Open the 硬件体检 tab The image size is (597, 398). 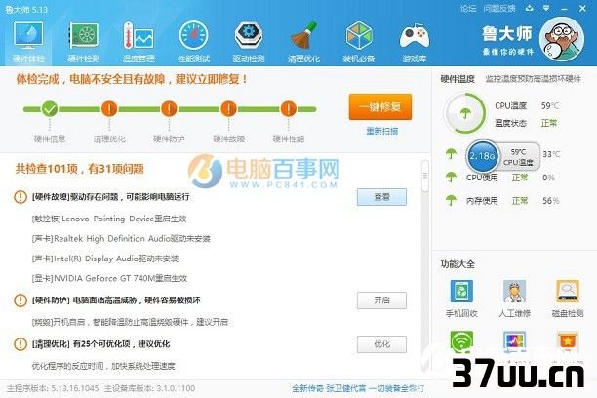pos(28,42)
